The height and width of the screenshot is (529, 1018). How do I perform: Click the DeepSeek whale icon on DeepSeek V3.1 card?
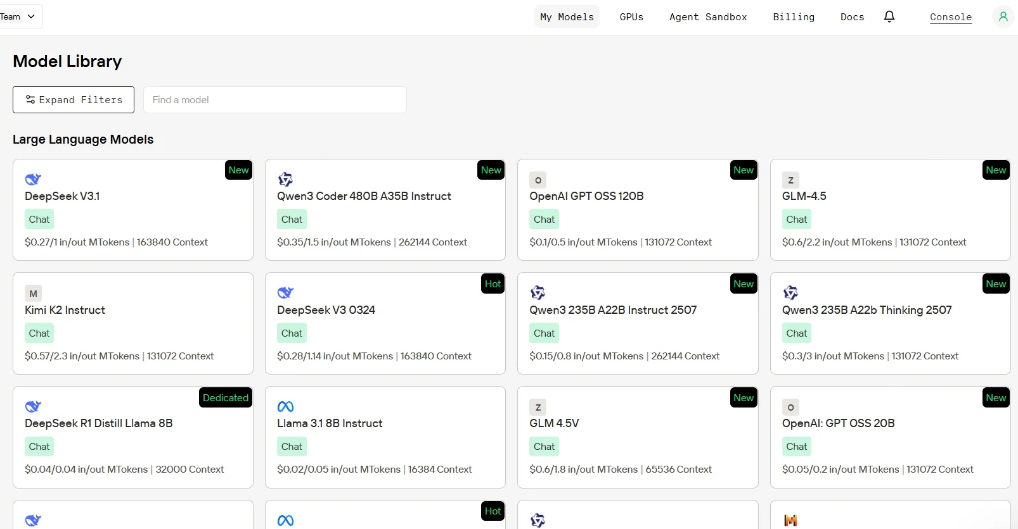tap(33, 179)
